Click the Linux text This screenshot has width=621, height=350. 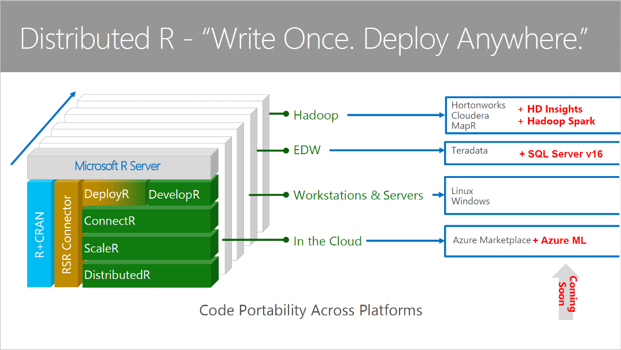point(462,191)
